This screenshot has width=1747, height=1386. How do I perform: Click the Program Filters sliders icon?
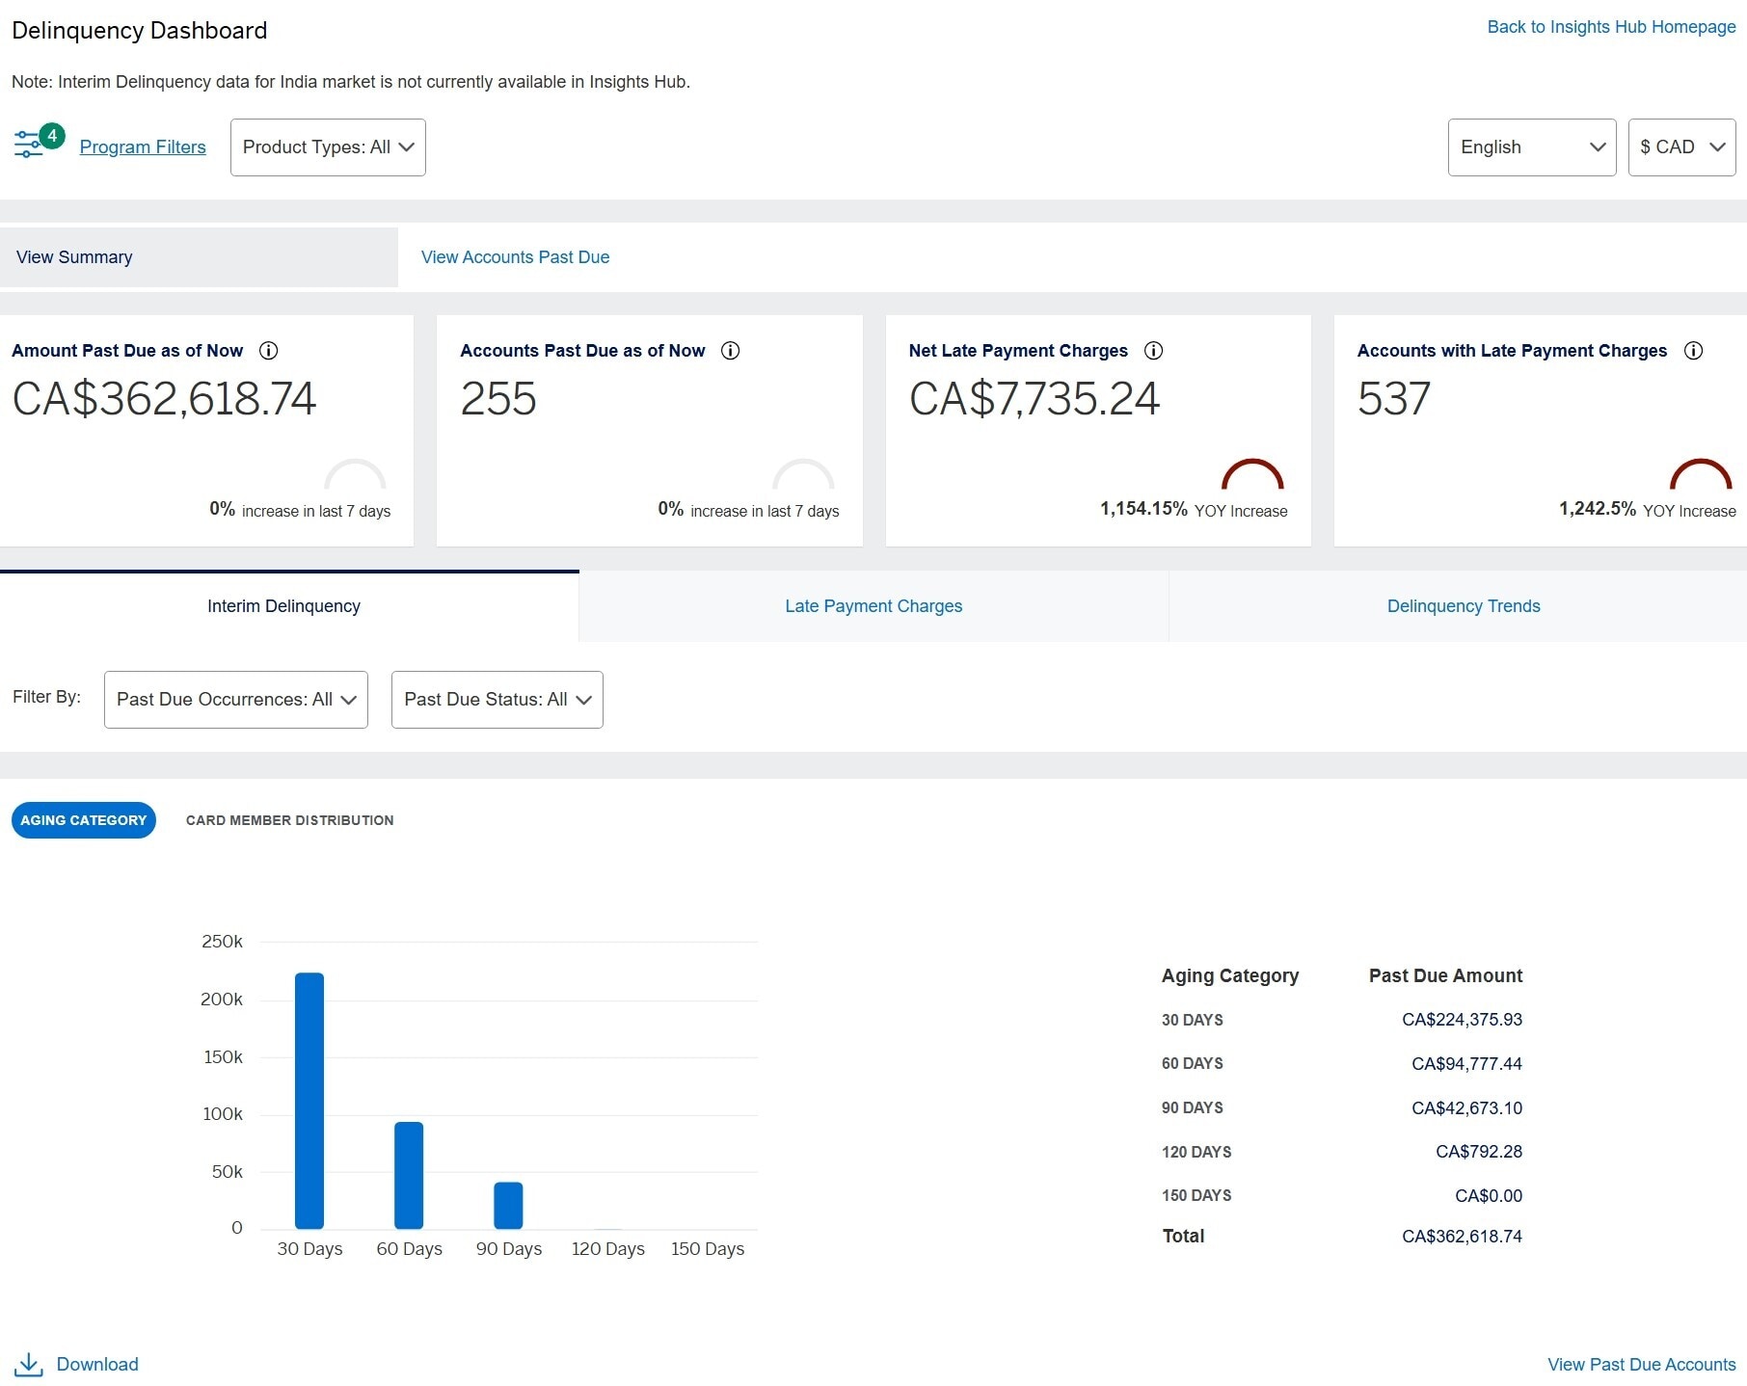pos(29,146)
